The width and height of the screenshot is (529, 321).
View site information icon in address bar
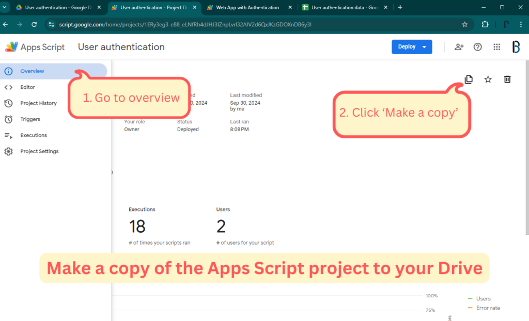pyautogui.click(x=51, y=24)
